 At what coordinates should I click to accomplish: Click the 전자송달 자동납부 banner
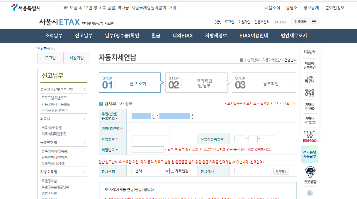point(310,154)
